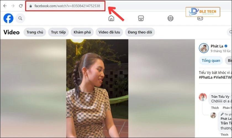Click the blue verified badge beside Phát La

pos(226,46)
